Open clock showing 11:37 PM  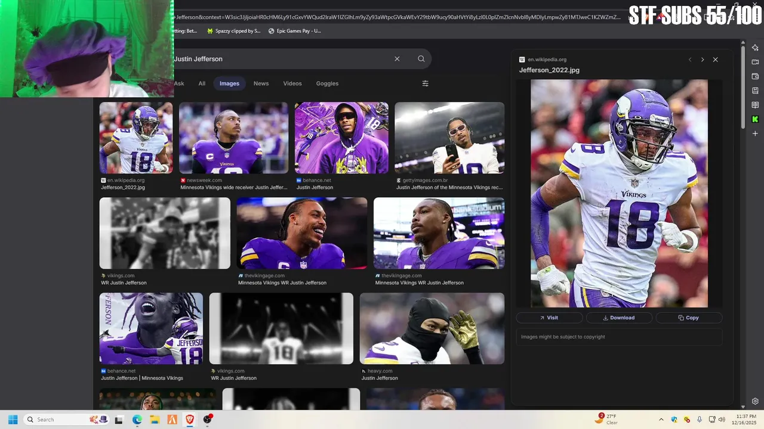click(745, 419)
